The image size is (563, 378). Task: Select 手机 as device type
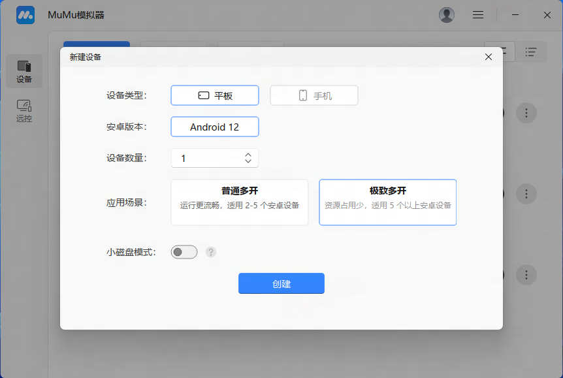coord(314,95)
